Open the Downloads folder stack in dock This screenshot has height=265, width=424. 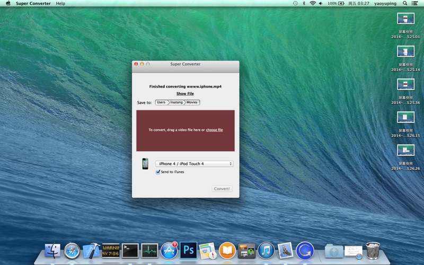[x=334, y=251]
